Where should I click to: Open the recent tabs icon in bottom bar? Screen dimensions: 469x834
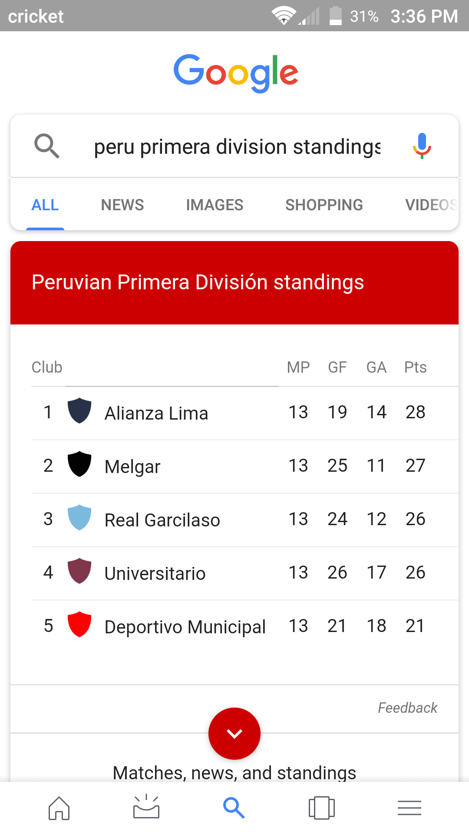click(x=322, y=808)
